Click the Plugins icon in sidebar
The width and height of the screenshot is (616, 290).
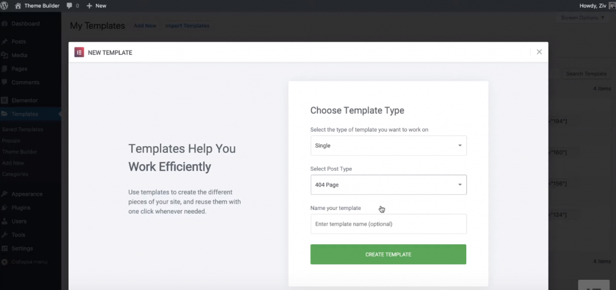(5, 208)
